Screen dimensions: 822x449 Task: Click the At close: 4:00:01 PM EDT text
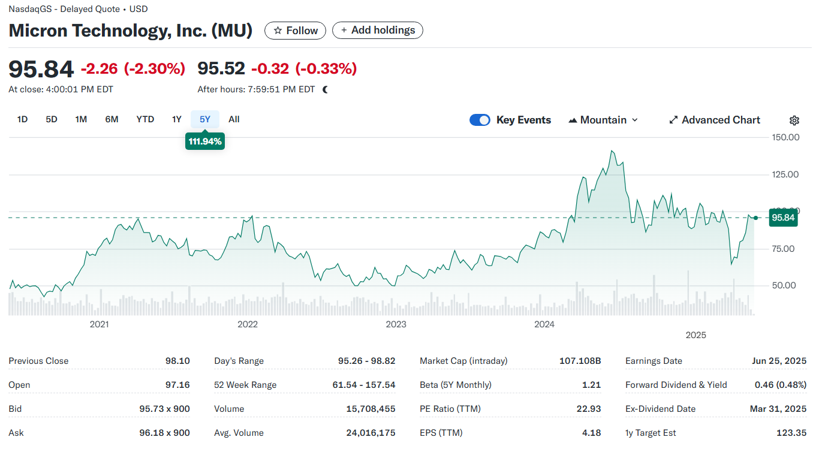[61, 89]
